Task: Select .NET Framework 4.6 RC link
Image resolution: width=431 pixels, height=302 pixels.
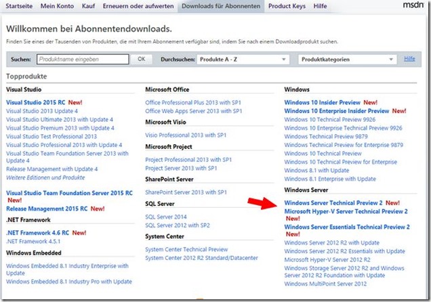Action: pyautogui.click(x=37, y=232)
